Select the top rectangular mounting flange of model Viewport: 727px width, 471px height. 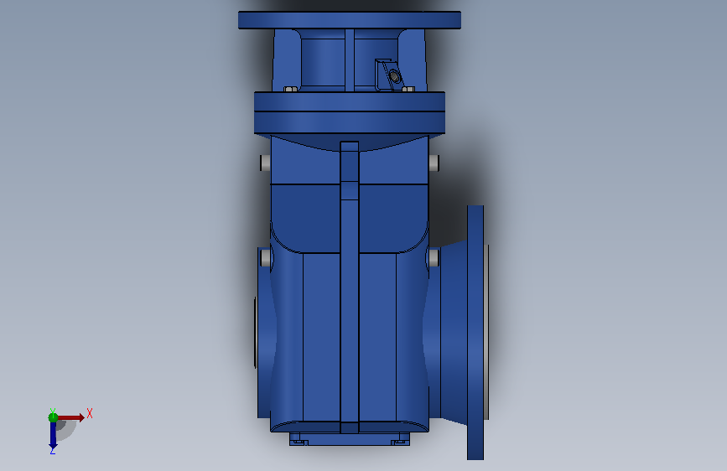(x=350, y=20)
